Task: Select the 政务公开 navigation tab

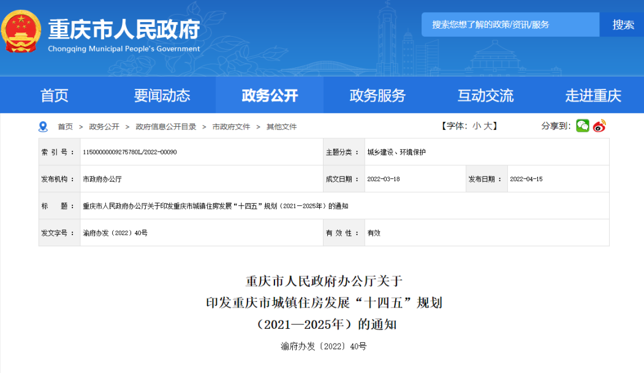Action: [270, 95]
